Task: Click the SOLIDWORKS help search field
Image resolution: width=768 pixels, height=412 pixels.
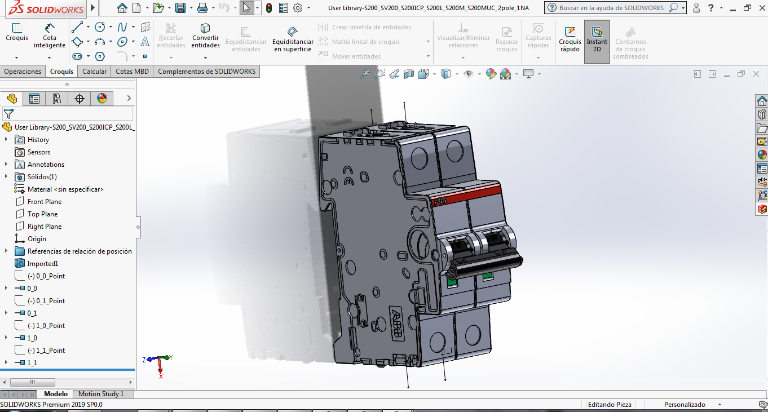Action: [x=611, y=8]
